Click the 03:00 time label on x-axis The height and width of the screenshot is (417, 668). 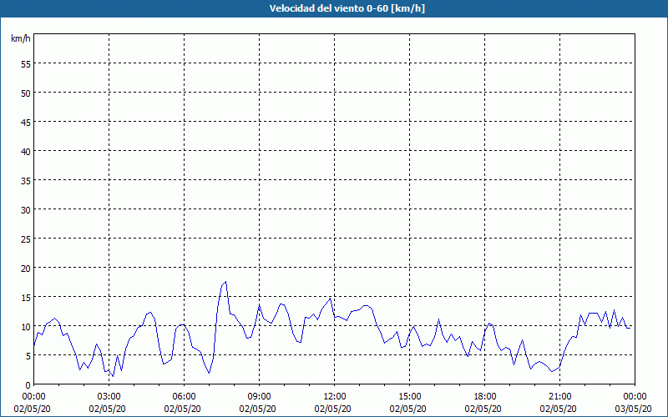point(109,397)
